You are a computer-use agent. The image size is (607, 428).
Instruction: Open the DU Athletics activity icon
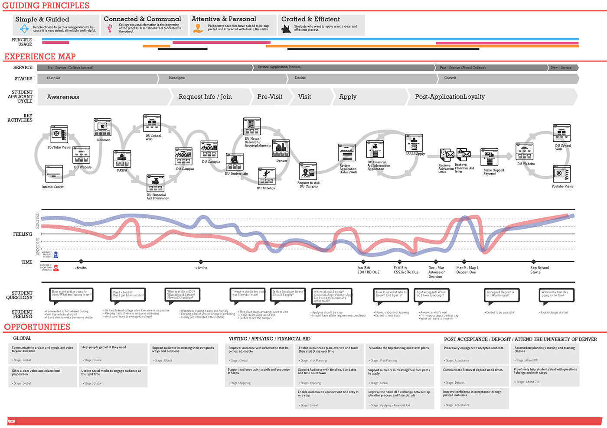(x=266, y=176)
